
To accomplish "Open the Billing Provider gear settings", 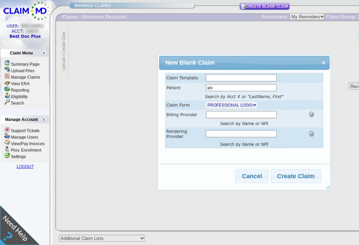I will tap(311, 115).
